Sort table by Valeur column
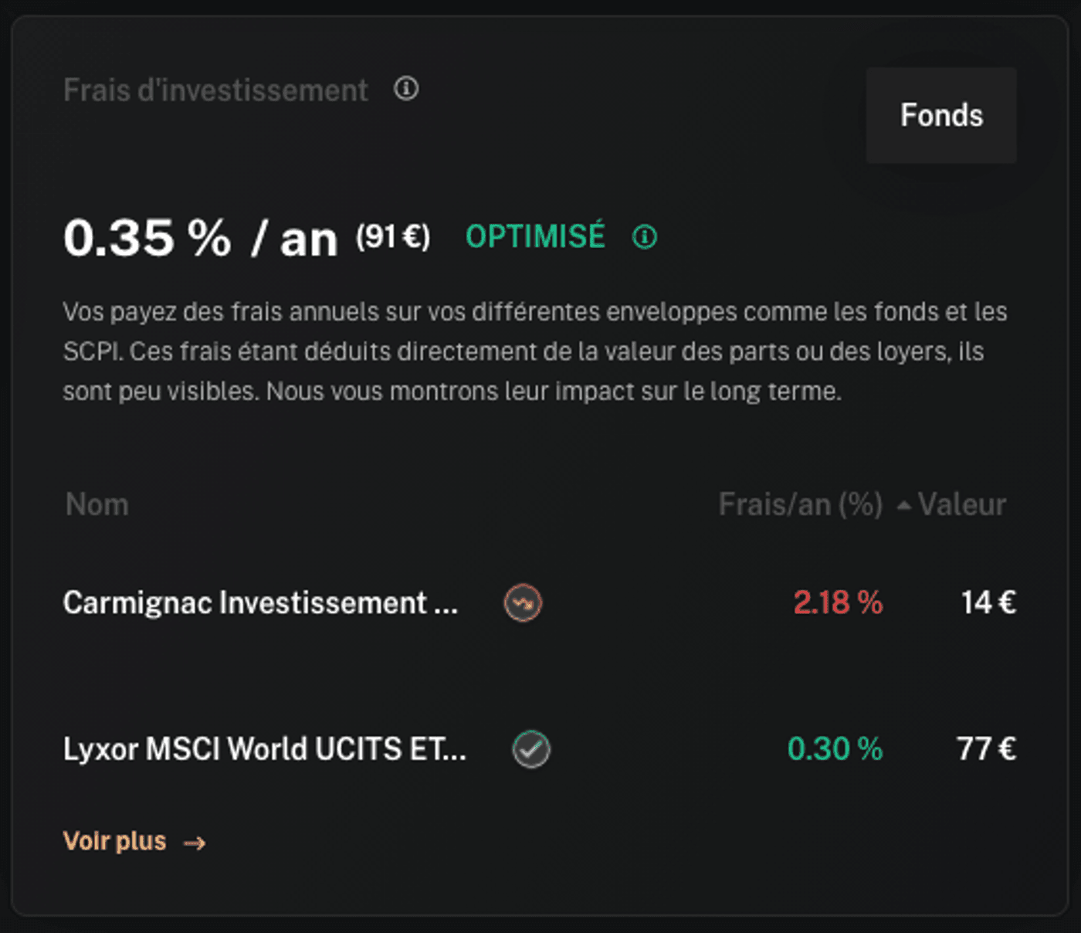The image size is (1081, 933). [x=961, y=505]
